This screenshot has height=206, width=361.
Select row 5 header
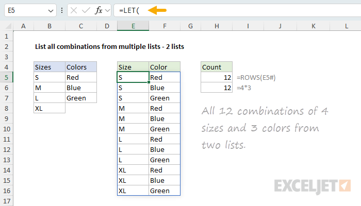click(6, 77)
